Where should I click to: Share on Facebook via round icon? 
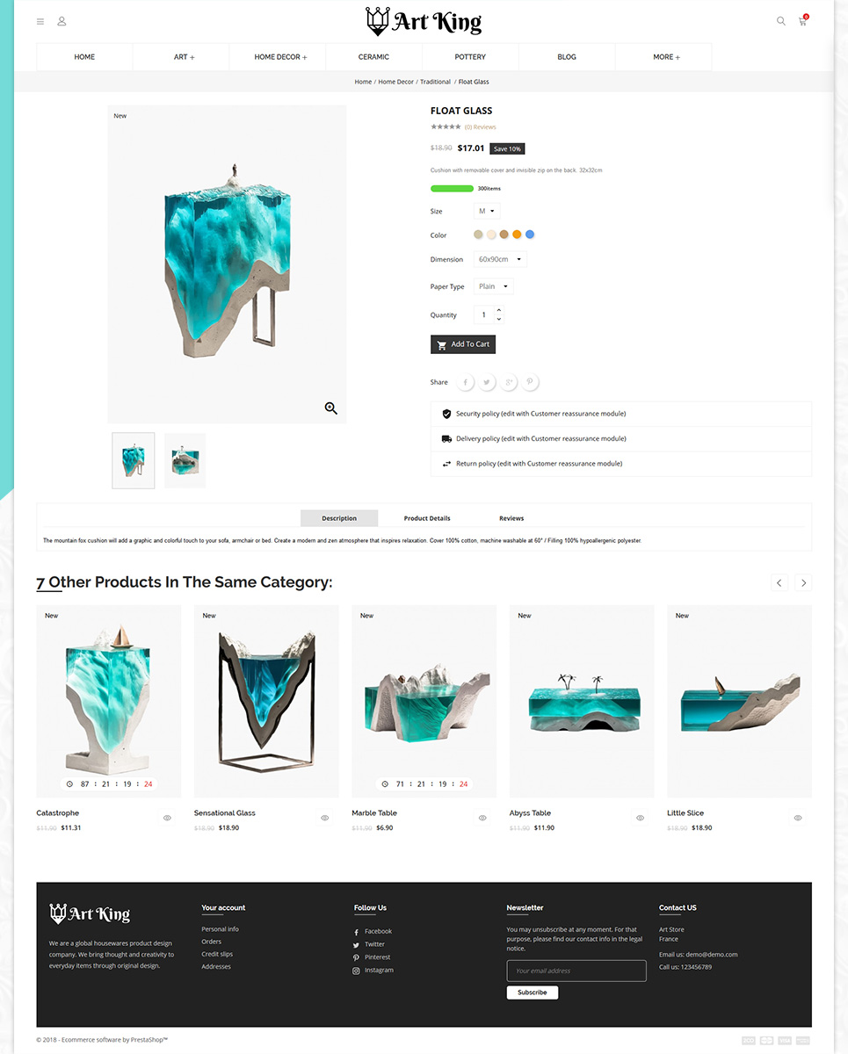(x=465, y=382)
